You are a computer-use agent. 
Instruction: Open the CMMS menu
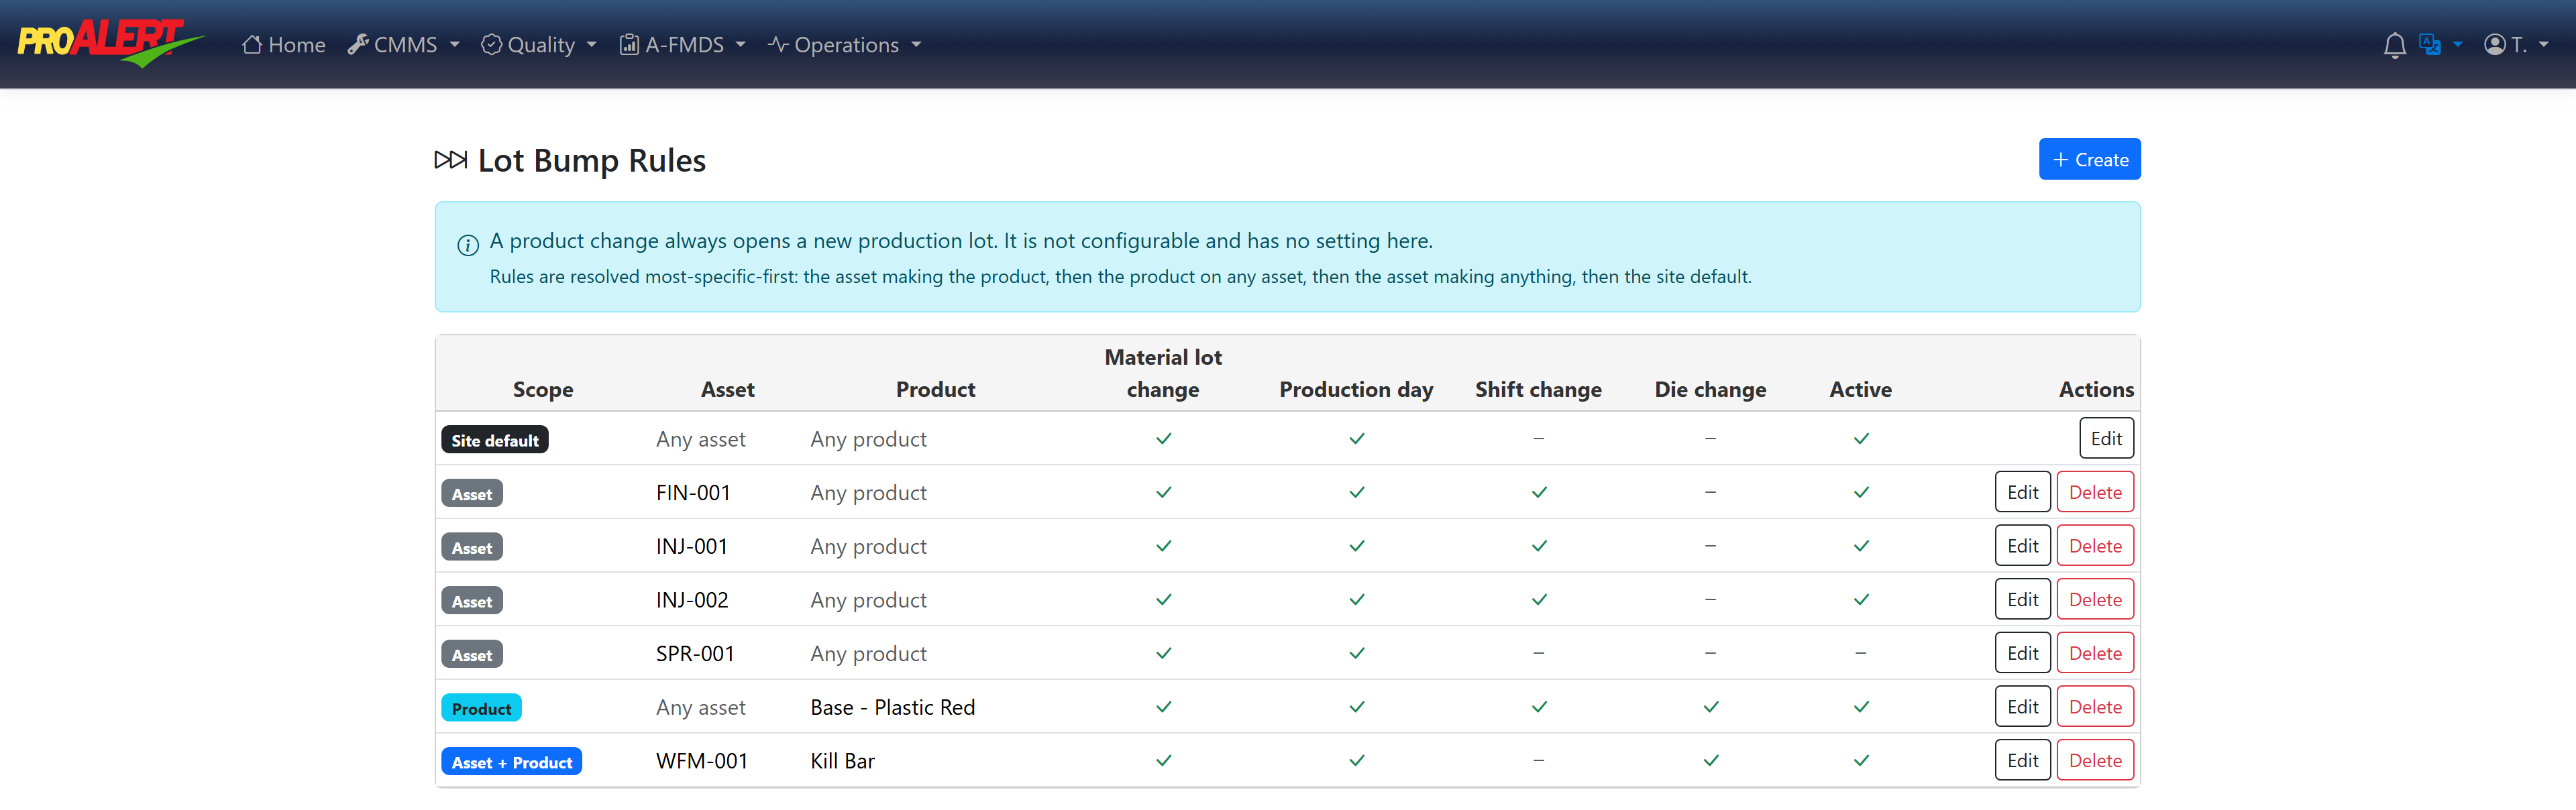point(404,45)
